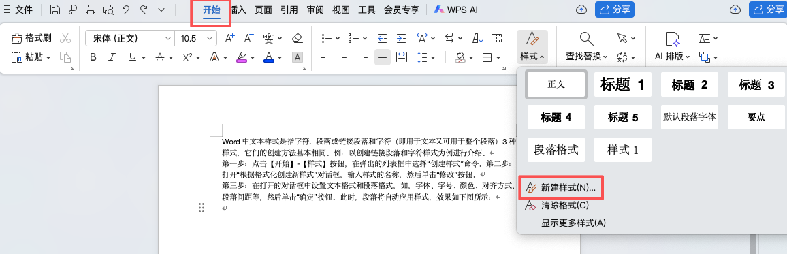Screen dimensions: 787x254
Task: Open the 文件 menu
Action: pyautogui.click(x=18, y=9)
